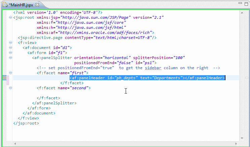The width and height of the screenshot is (250, 147).
Task: Collapse the f:facet name="first" fold toggle
Action: tap(10, 72)
